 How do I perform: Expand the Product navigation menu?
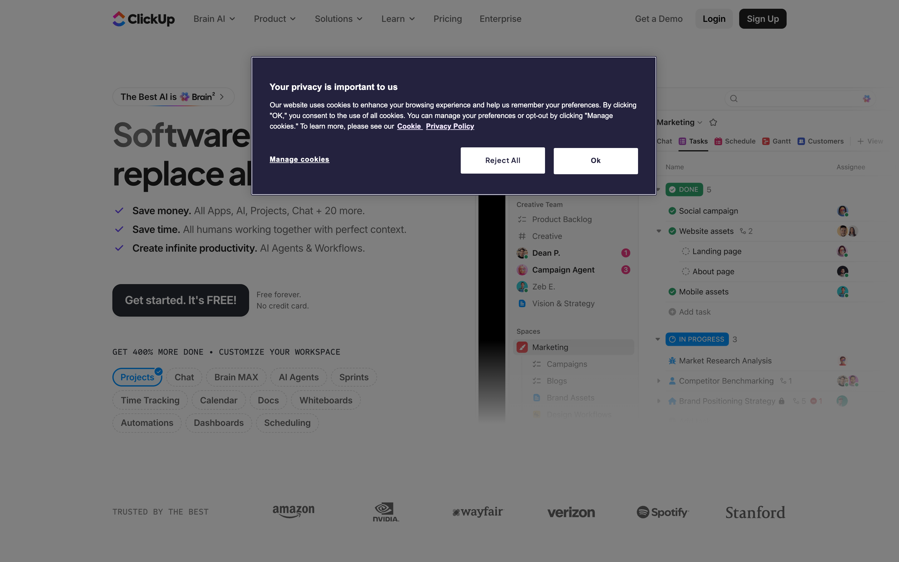point(274,19)
